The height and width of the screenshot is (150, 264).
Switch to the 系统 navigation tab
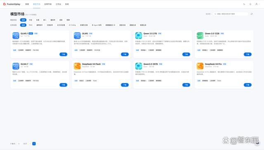click(x=67, y=4)
